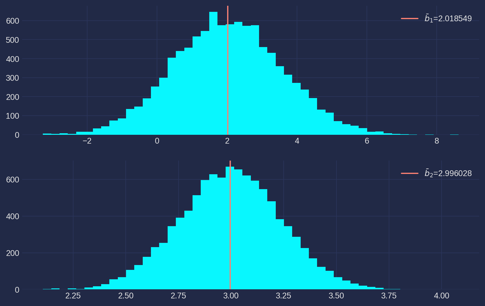The width and height of the screenshot is (485, 306).
Task: Click x-axis label 3.00 in bottom plot
Action: point(231,296)
